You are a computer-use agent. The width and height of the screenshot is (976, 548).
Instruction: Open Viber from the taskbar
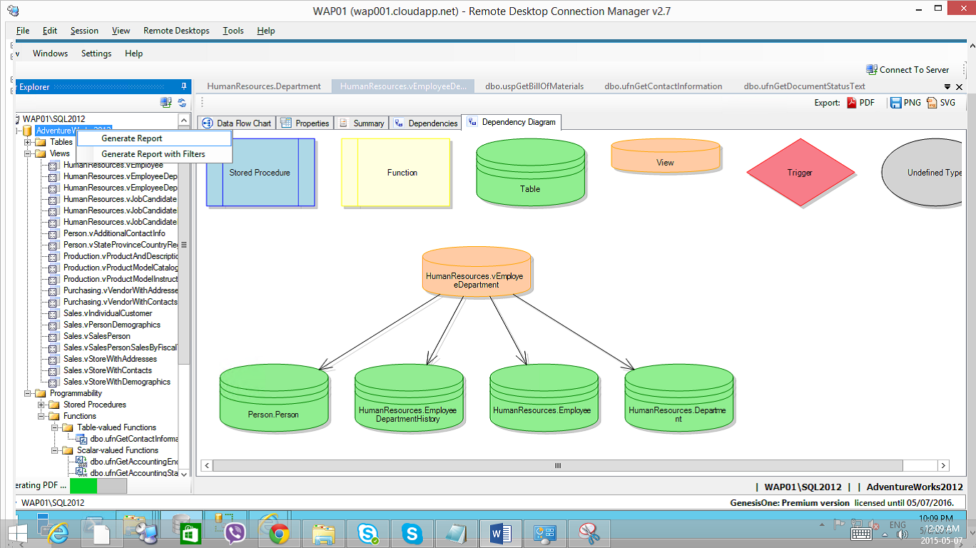pos(235,533)
